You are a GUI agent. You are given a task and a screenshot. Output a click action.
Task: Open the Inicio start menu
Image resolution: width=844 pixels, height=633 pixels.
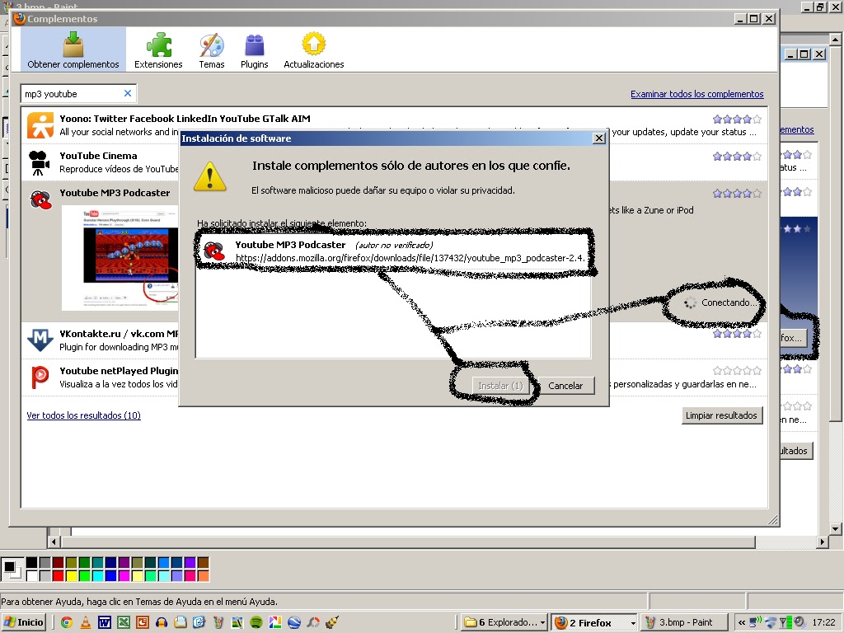24,622
